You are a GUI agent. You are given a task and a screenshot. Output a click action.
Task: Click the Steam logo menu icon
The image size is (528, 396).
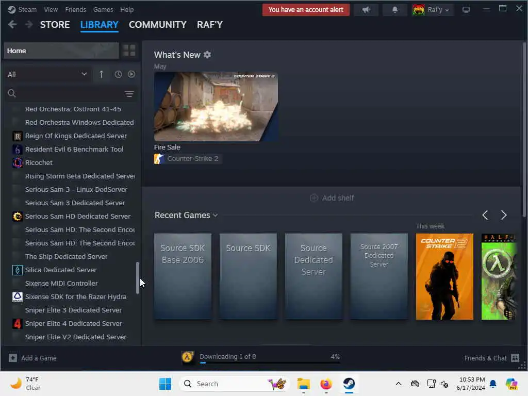[12, 9]
